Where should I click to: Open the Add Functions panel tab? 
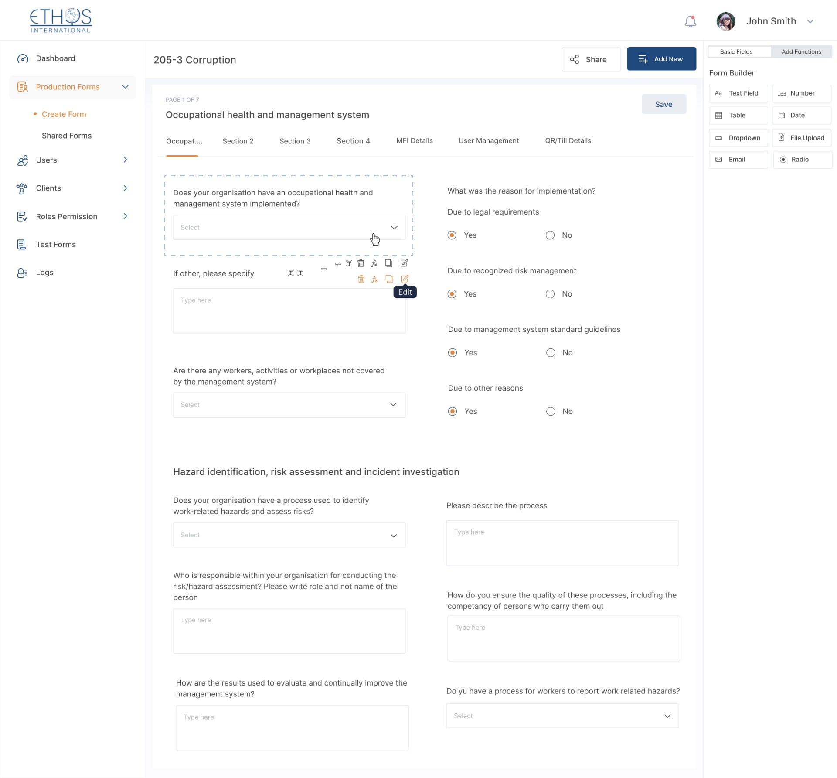coord(801,51)
